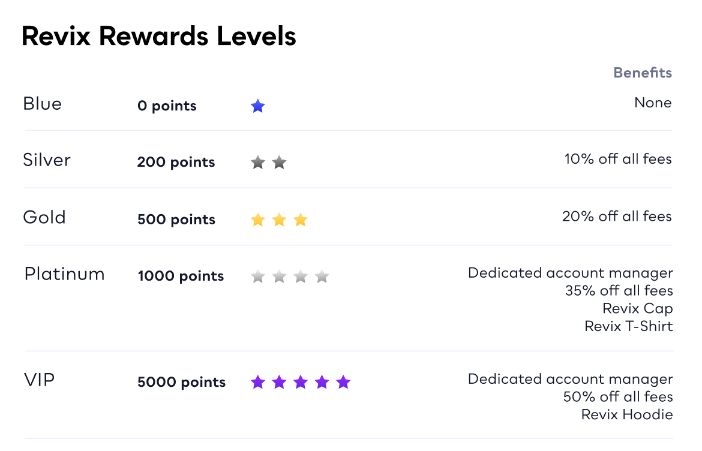Click the Revix Hoodie benefit text
The image size is (702, 451).
(x=627, y=415)
